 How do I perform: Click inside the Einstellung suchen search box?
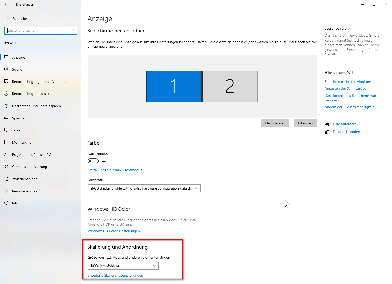click(41, 30)
